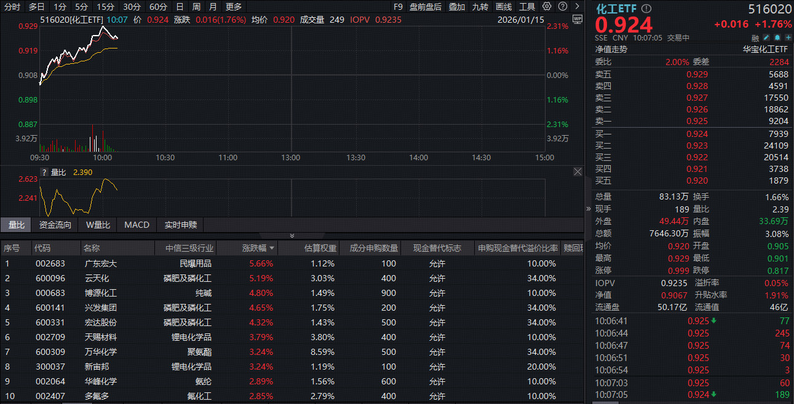Image resolution: width=794 pixels, height=404 pixels.
Task: Close the 量比 sub-panel
Action: (578, 172)
